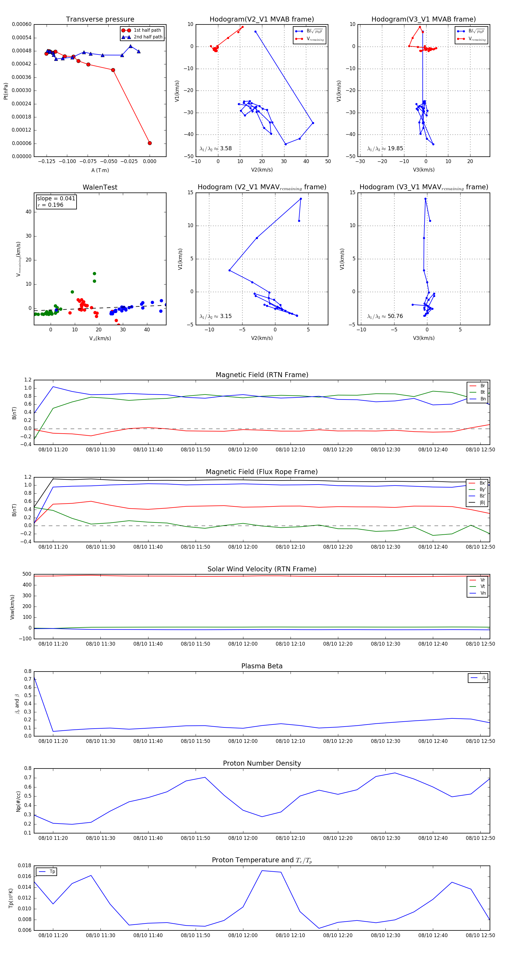Click the last red point on pressure curve
Screen dimensions: 524x961
(x=150, y=143)
